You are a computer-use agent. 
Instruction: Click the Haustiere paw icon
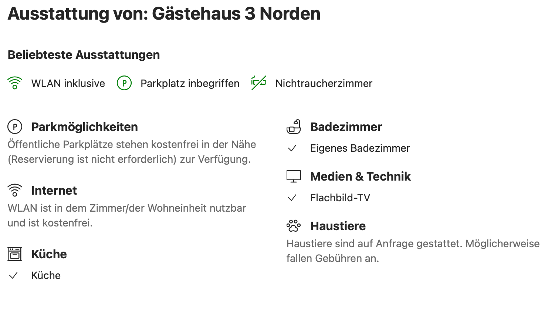coord(294,226)
